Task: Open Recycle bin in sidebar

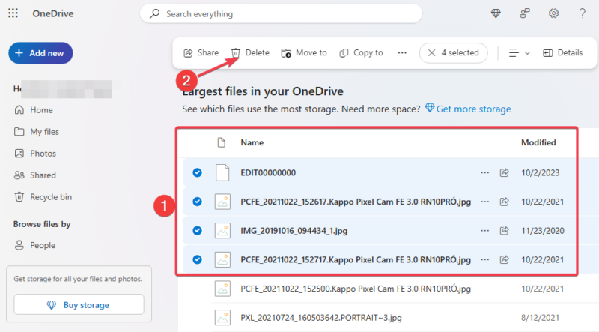Action: coord(43,197)
